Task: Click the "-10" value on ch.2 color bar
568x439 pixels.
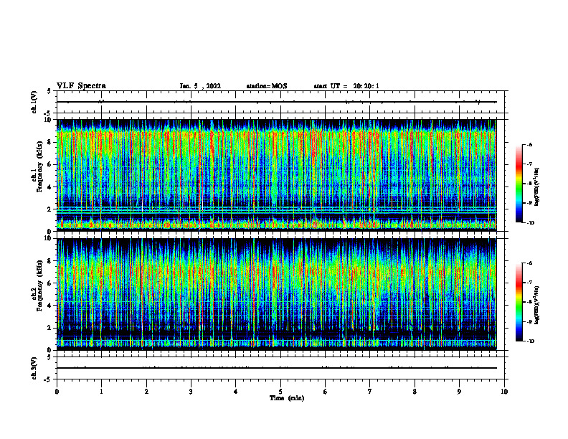Action: click(x=530, y=341)
